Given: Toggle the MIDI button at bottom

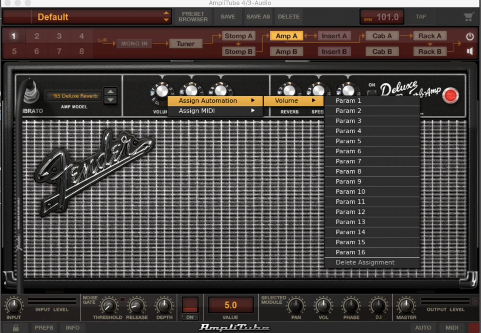Looking at the screenshot, I should point(452,327).
